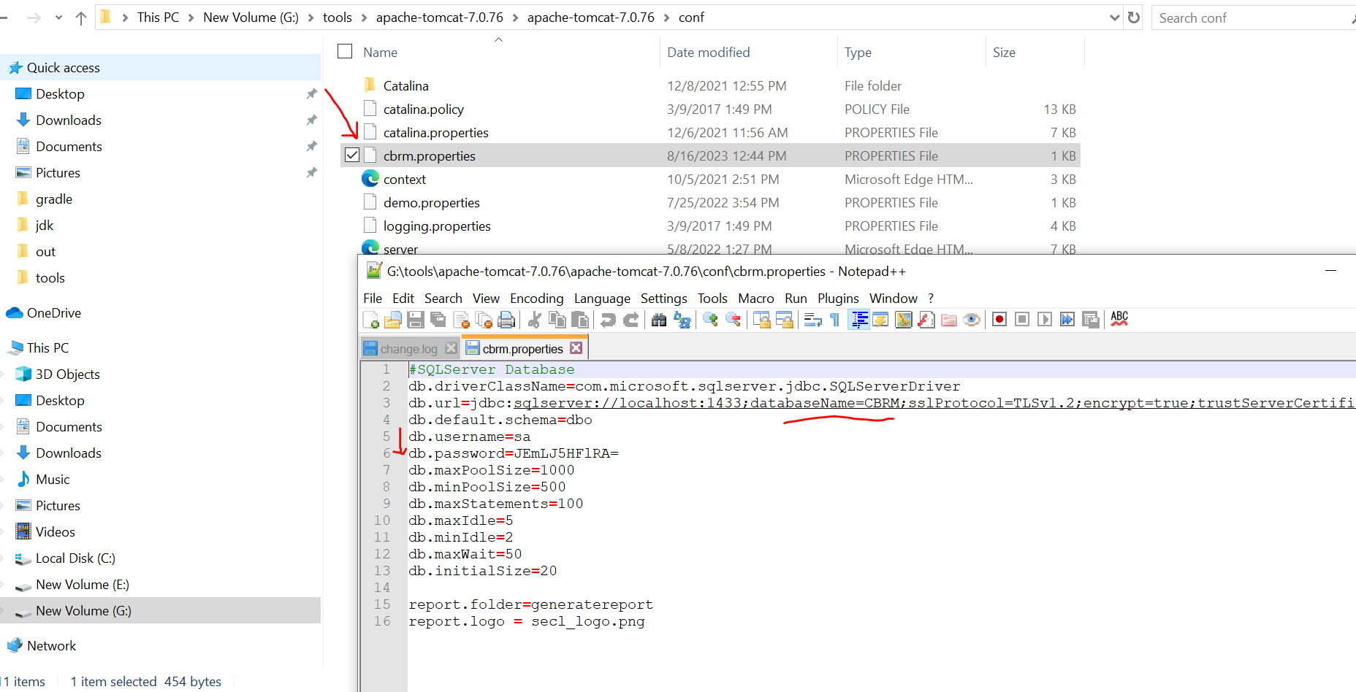This screenshot has height=692, width=1356.
Task: Save the current file in Notepad++
Action: 416,320
